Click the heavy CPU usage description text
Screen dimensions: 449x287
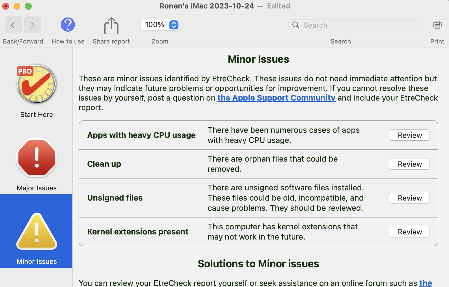pyautogui.click(x=284, y=135)
